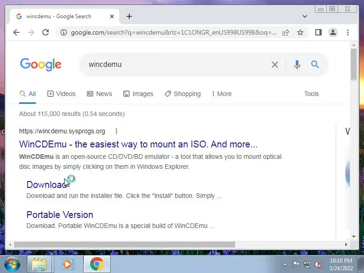Open the Download sitelink

point(47,185)
